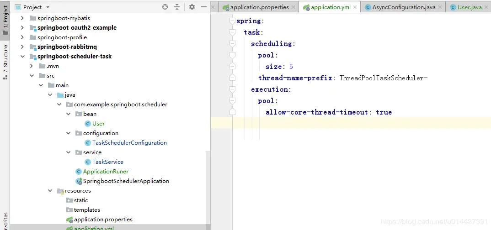Fold the spring: block in gutter
The height and width of the screenshot is (230, 491).
pos(232,21)
